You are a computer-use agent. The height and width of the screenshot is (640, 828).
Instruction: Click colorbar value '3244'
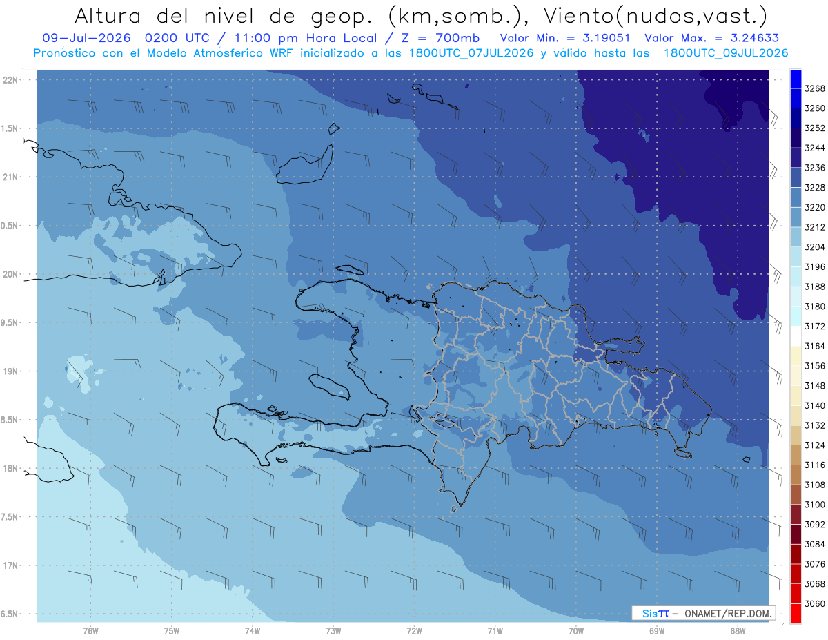(x=815, y=148)
